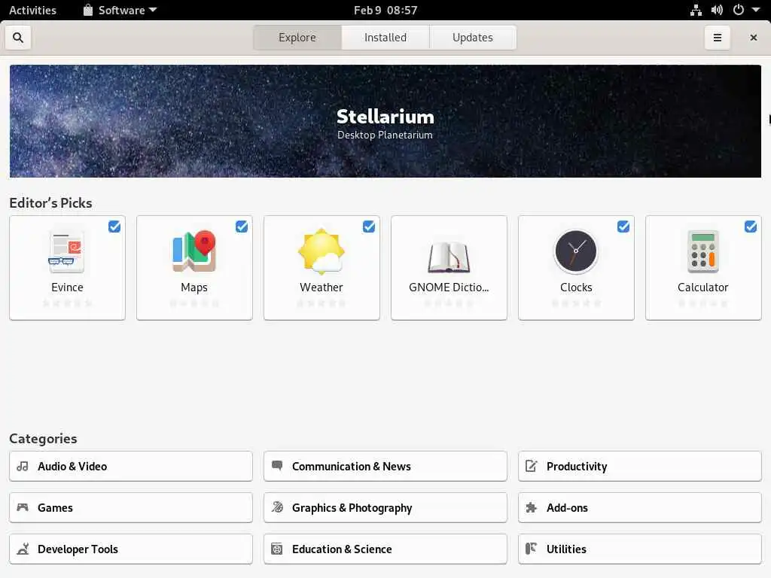Open the Add-ons category
This screenshot has height=578, width=771.
(x=640, y=507)
